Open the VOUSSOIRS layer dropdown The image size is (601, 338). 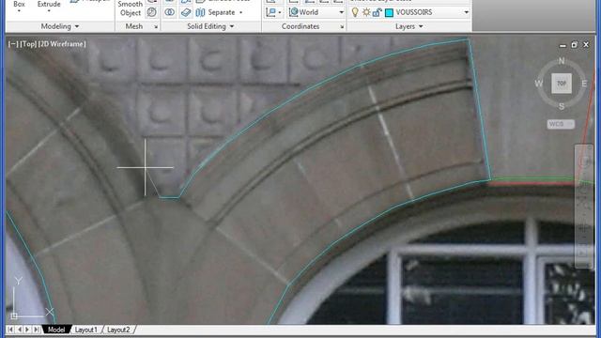(x=467, y=12)
